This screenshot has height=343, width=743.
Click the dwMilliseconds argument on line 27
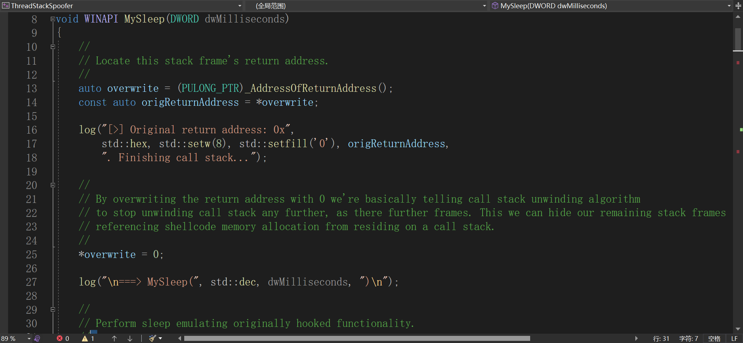point(308,282)
